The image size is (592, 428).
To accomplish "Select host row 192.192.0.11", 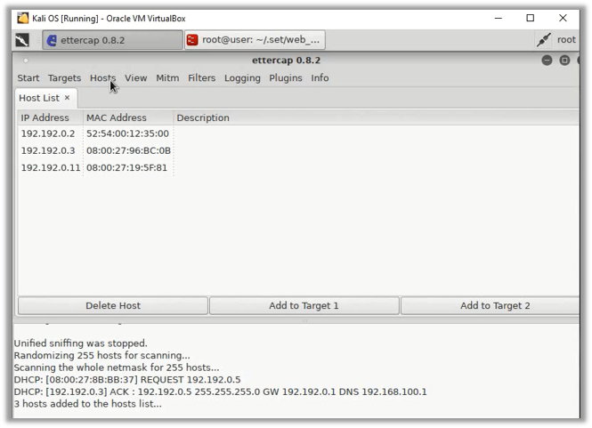I will point(298,167).
